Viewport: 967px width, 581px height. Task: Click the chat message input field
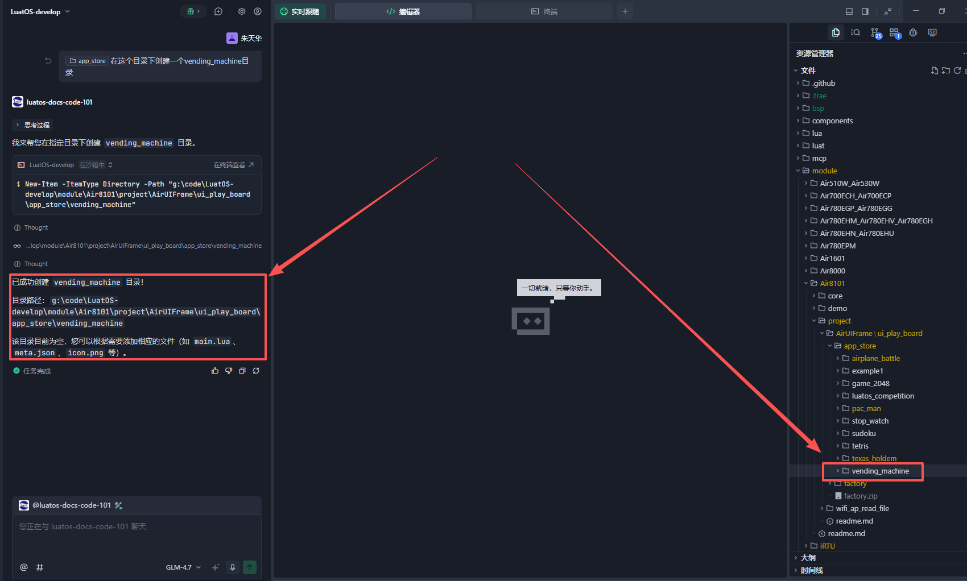click(137, 537)
